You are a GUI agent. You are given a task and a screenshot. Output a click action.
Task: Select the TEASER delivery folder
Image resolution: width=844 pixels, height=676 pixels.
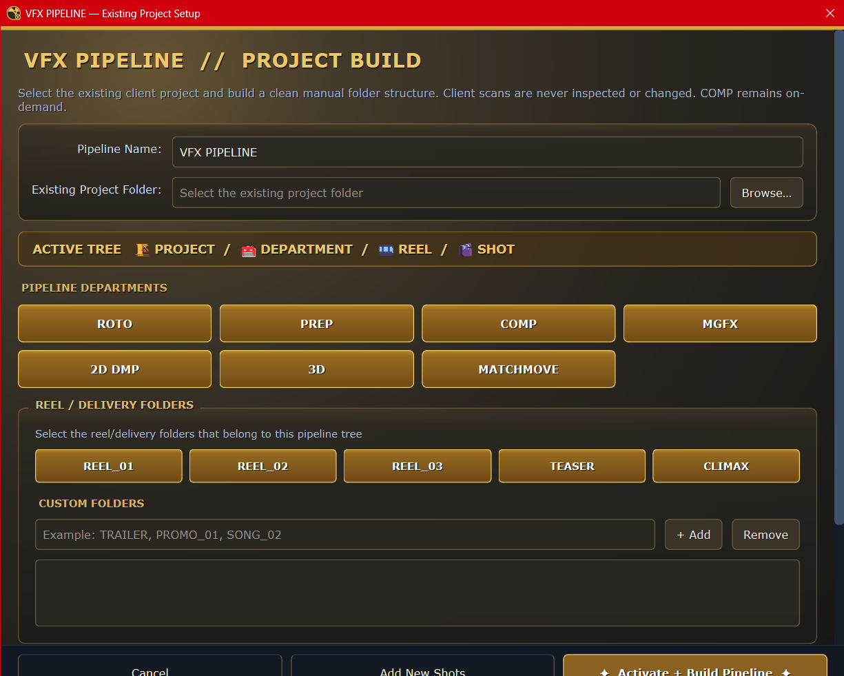572,466
